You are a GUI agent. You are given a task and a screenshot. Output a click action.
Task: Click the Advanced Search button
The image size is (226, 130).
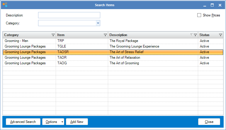click(x=23, y=122)
